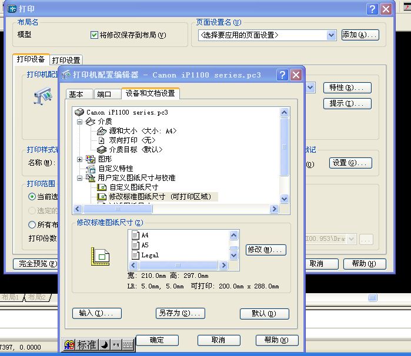Click 设置(G)... in 打印 dialog
Image resolution: width=411 pixels, height=356 pixels.
click(350, 163)
